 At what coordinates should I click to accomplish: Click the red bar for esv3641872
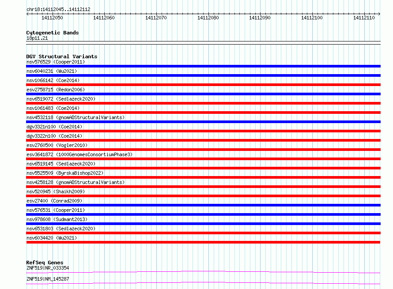click(203, 159)
